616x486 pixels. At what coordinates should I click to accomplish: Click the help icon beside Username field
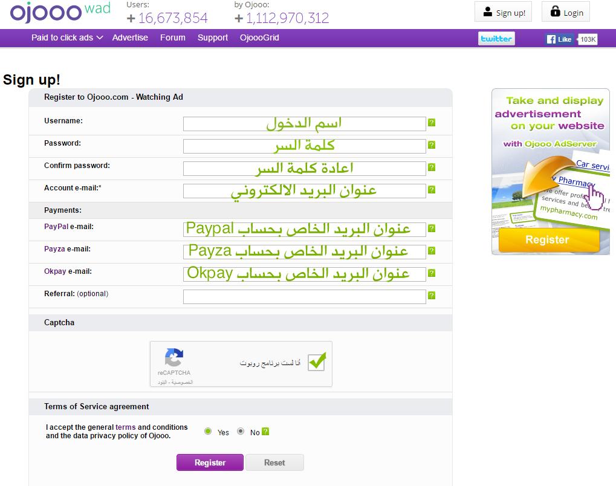point(432,123)
